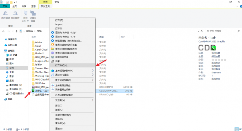Image resolution: width=242 pixels, height=131 pixels.
Task: Select the Fiddler2 folder in file list
Action: [40, 54]
